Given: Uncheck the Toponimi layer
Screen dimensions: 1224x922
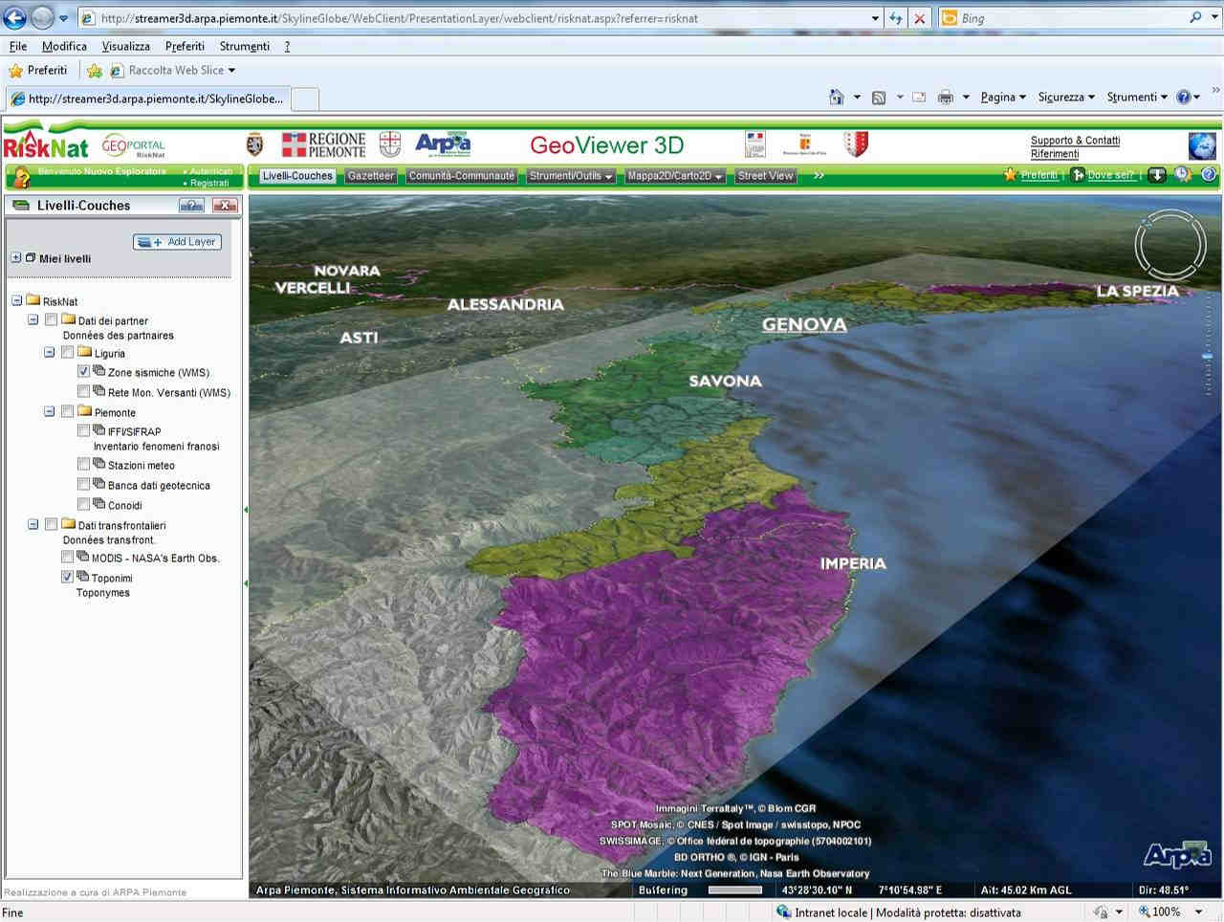Looking at the screenshot, I should click(68, 577).
